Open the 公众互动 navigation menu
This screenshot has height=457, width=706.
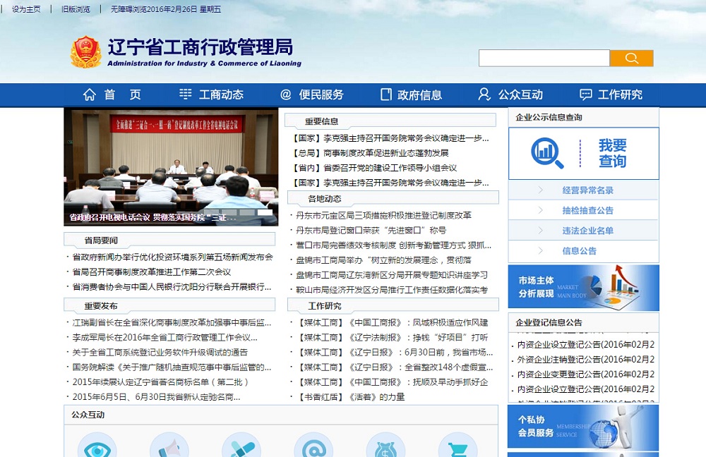[x=520, y=95]
